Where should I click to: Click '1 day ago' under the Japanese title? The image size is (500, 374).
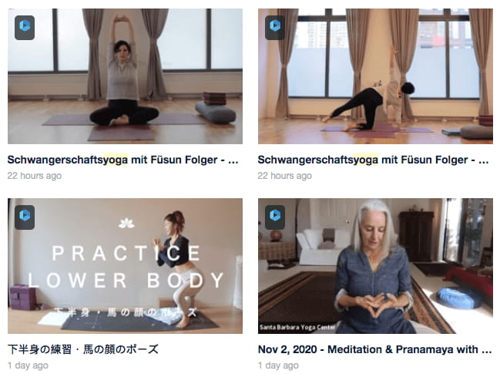point(28,366)
